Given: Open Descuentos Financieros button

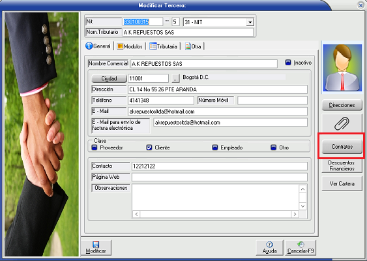Looking at the screenshot, I should click(x=342, y=166).
